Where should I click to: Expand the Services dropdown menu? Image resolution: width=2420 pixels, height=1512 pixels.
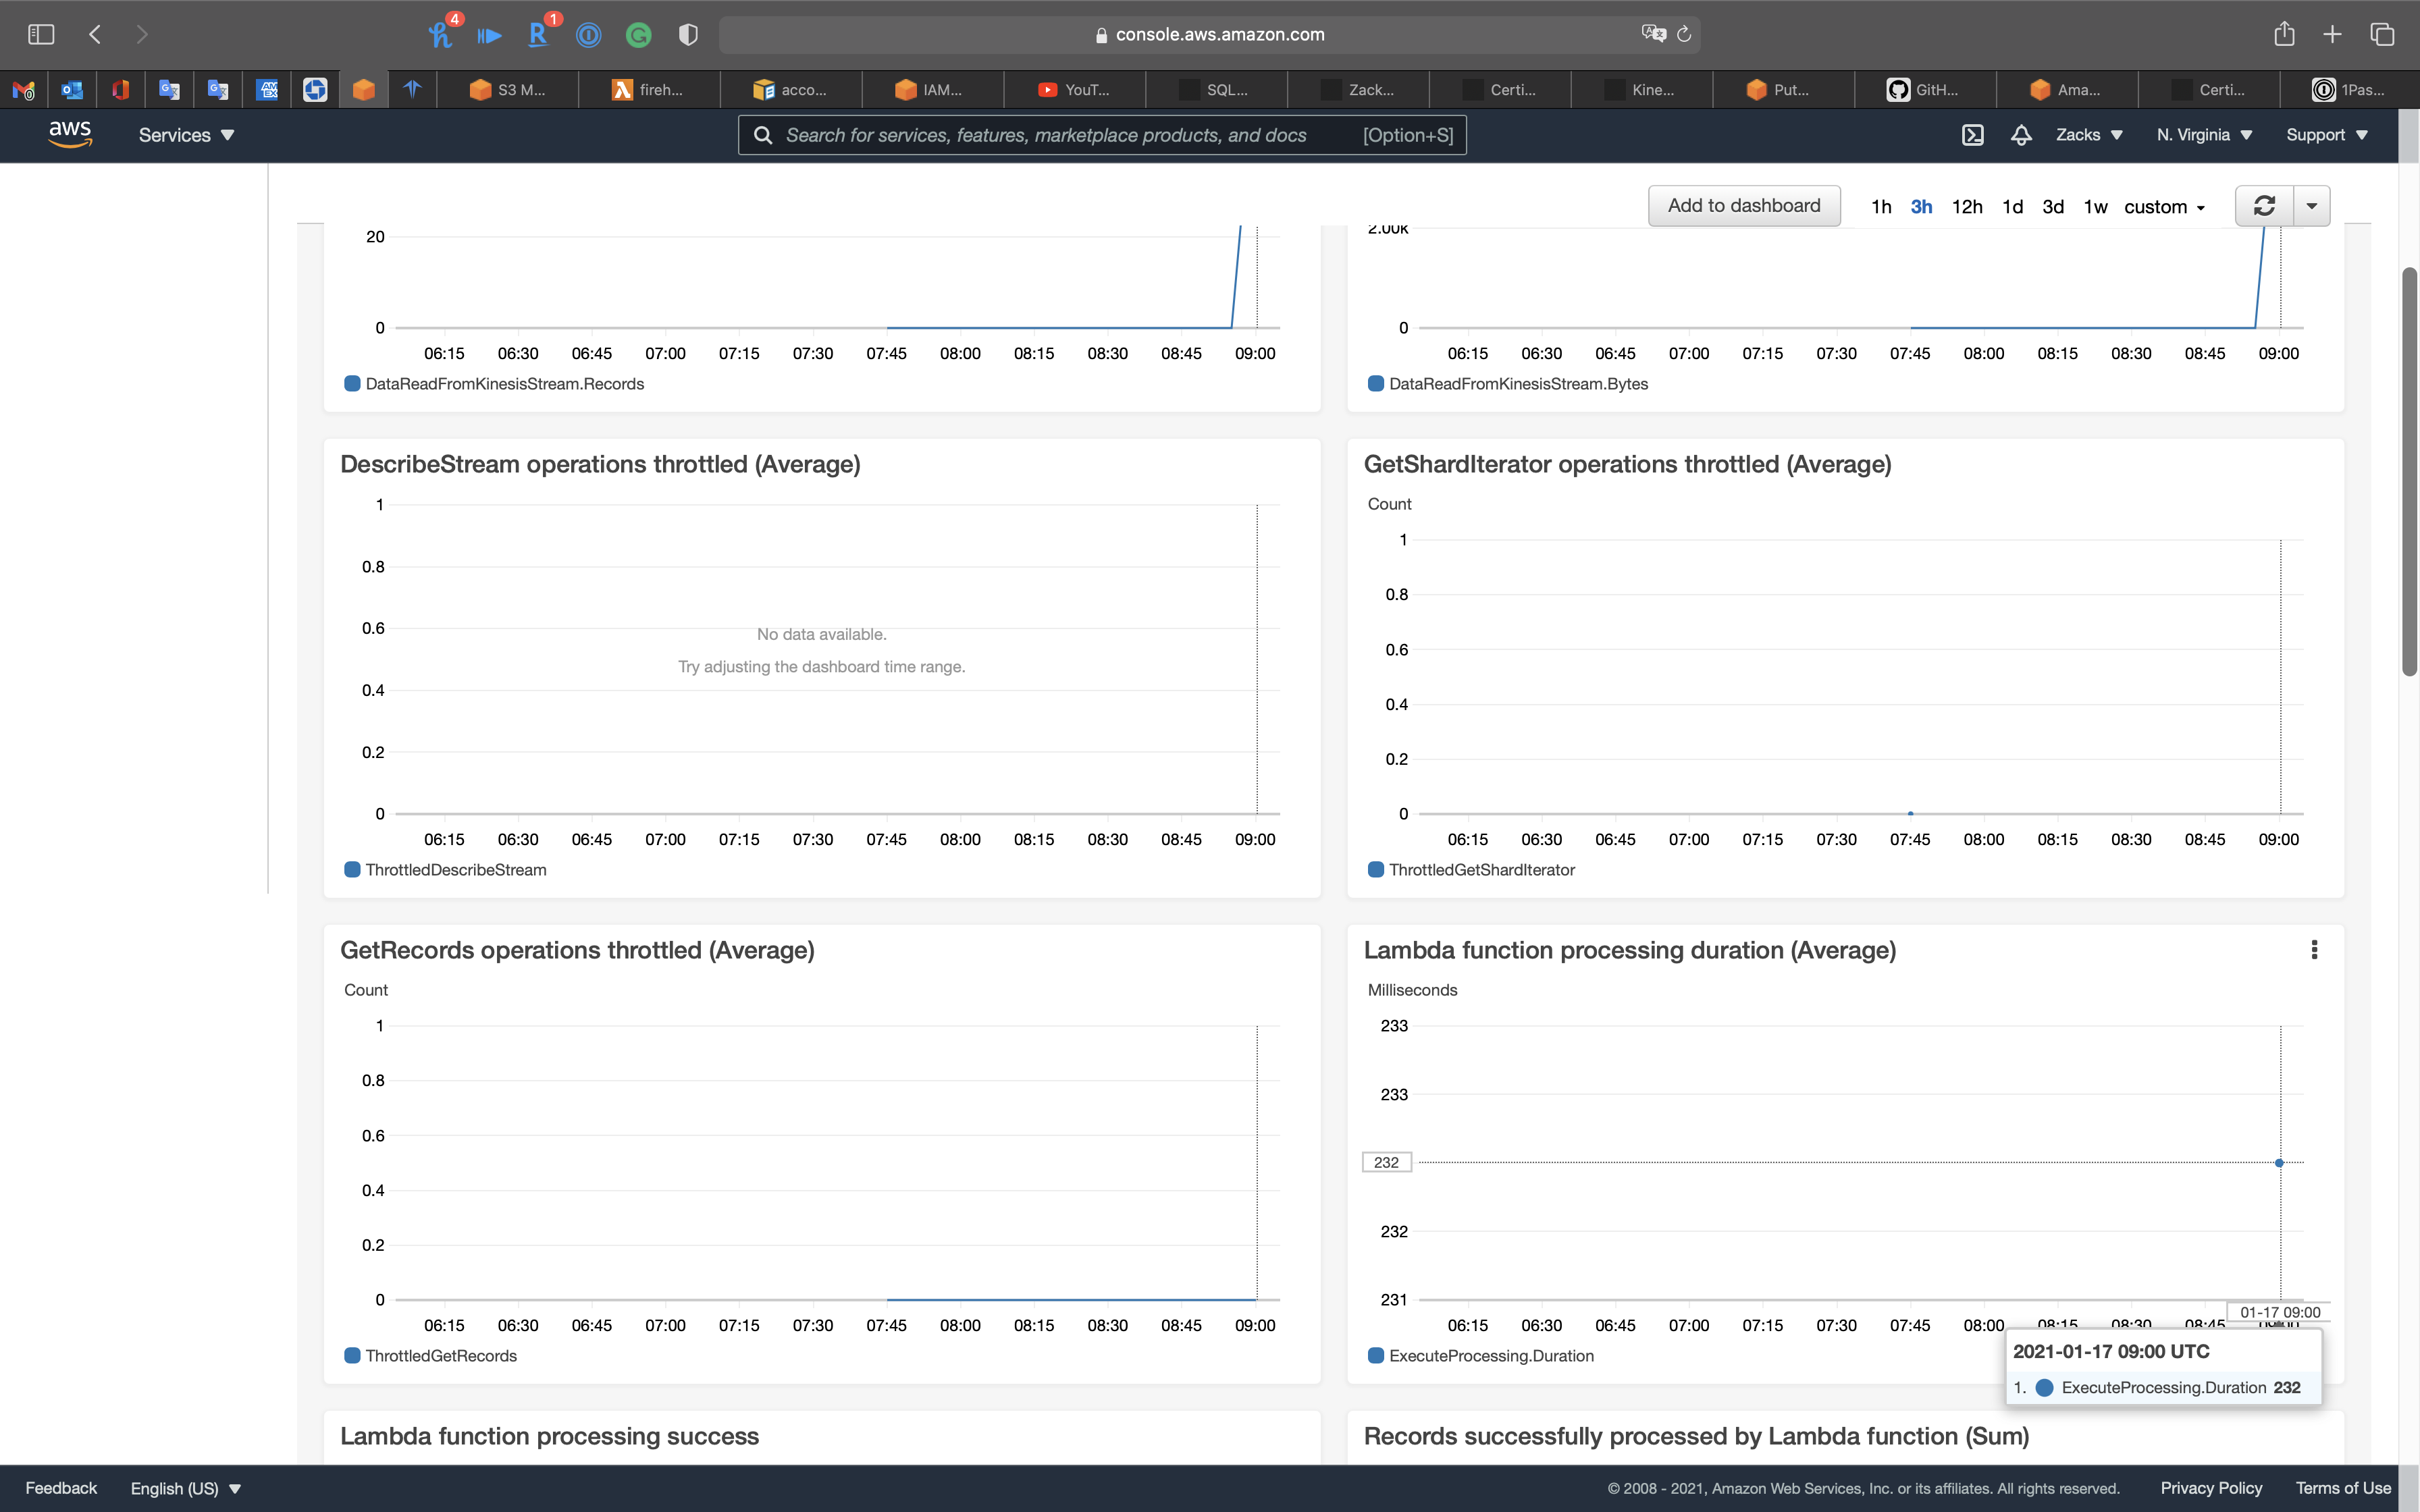point(186,135)
